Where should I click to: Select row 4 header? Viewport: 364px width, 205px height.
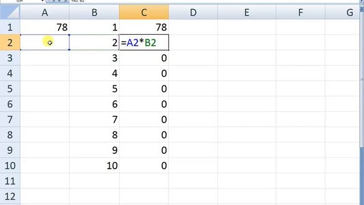[x=10, y=73]
